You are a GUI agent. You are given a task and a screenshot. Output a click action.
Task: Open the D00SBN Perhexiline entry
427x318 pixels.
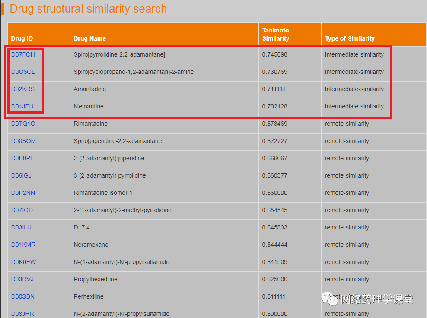coord(23,296)
